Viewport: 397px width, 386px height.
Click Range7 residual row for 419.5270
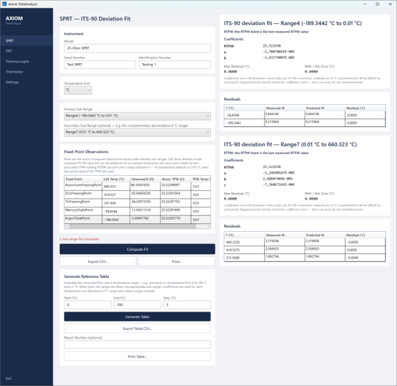305,250
